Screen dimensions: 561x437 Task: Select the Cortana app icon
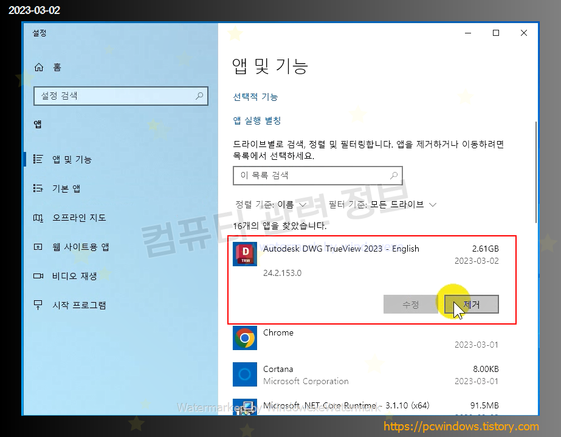[x=245, y=374]
